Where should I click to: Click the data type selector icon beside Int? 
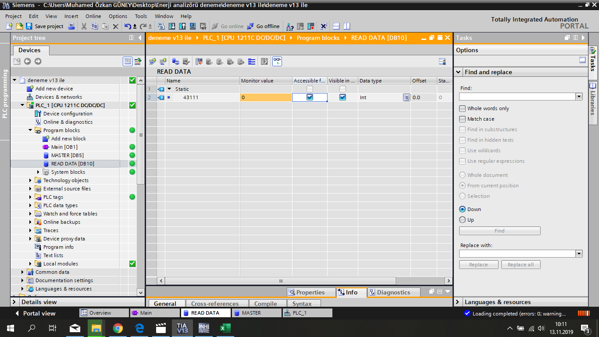pos(406,97)
